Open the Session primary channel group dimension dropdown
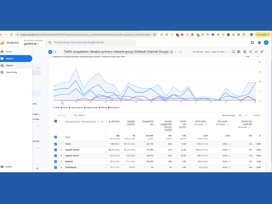Screen dimensions: 272x204 tap(82, 122)
